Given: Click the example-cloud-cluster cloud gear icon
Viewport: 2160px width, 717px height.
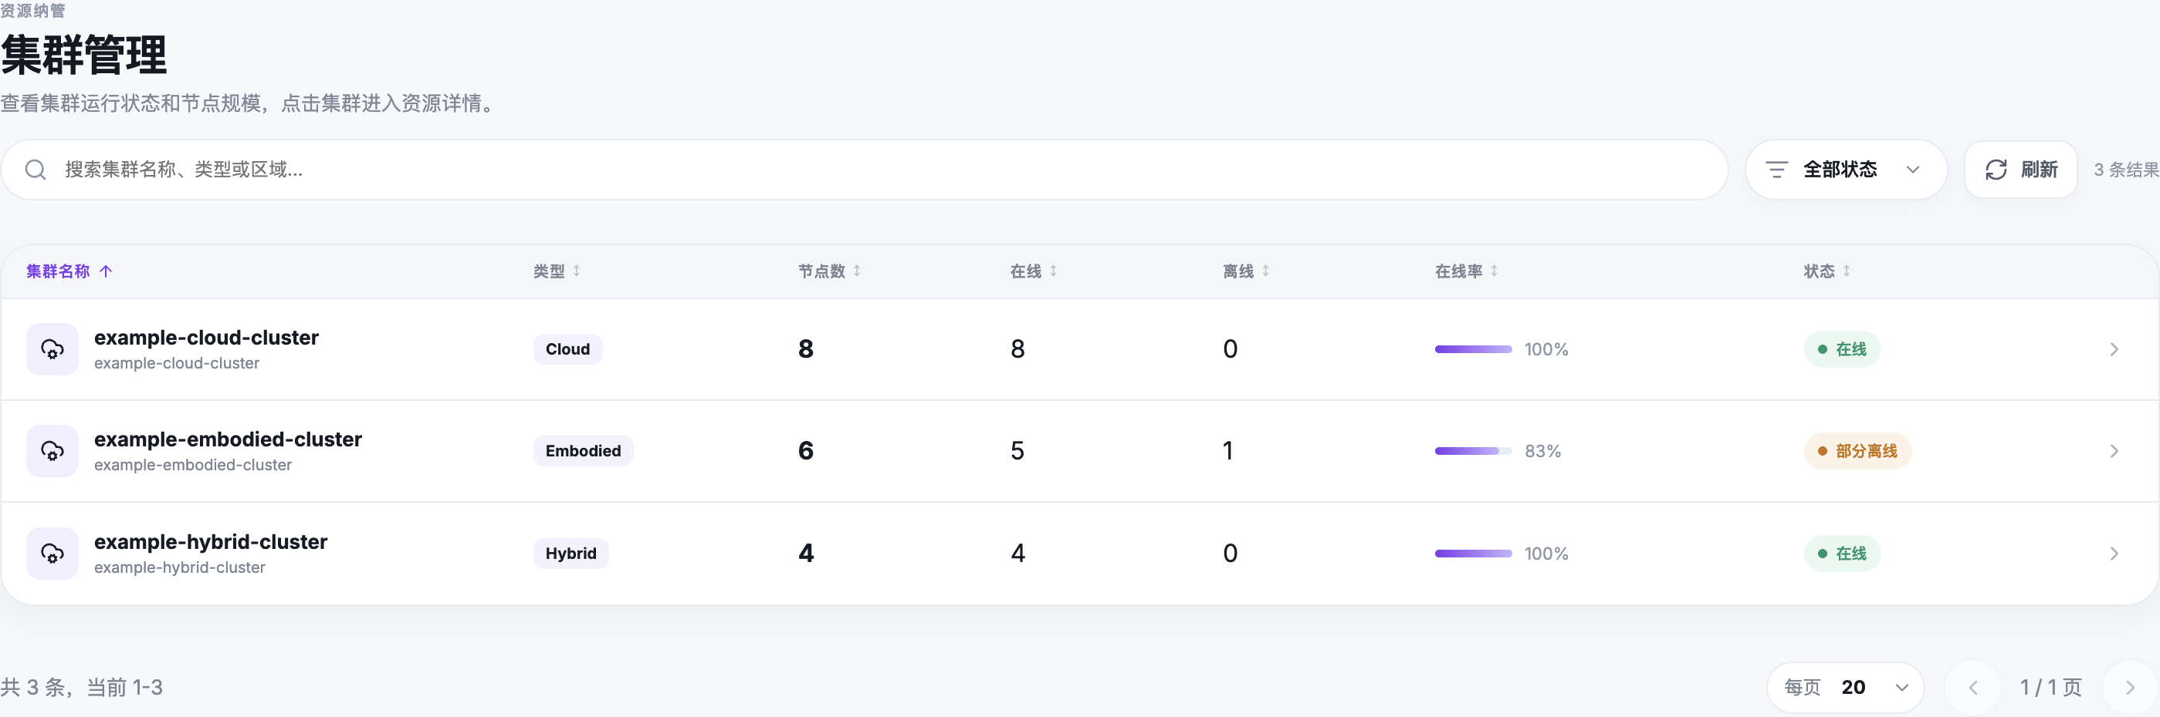Looking at the screenshot, I should (x=52, y=349).
